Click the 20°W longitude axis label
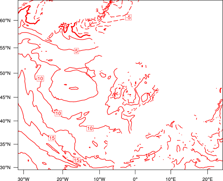 63,179
